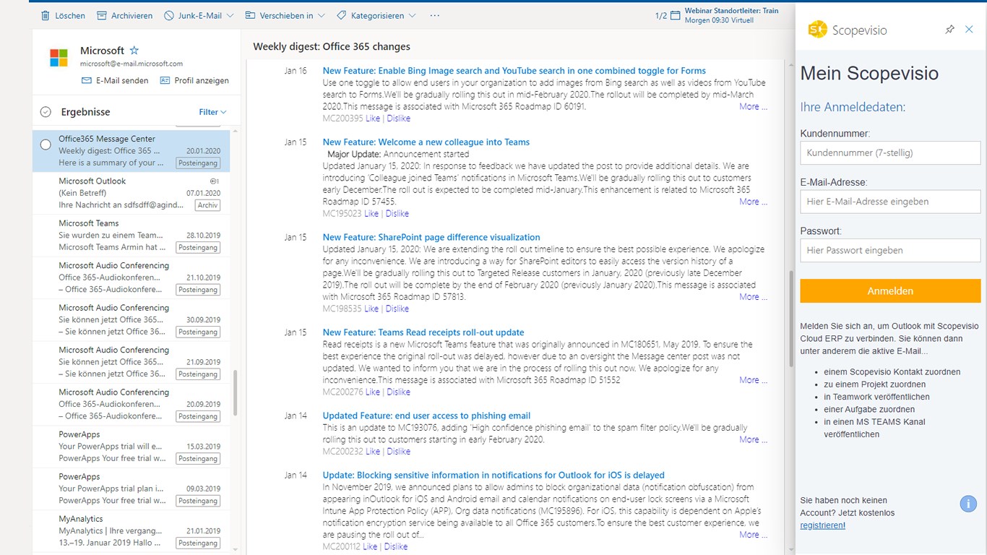Click Like under MC200112
Image resolution: width=987 pixels, height=555 pixels.
pyautogui.click(x=370, y=547)
